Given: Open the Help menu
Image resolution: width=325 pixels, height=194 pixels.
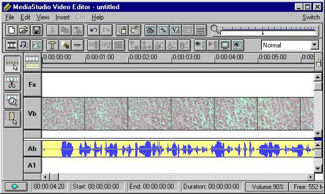Looking at the screenshot, I should 98,17.
